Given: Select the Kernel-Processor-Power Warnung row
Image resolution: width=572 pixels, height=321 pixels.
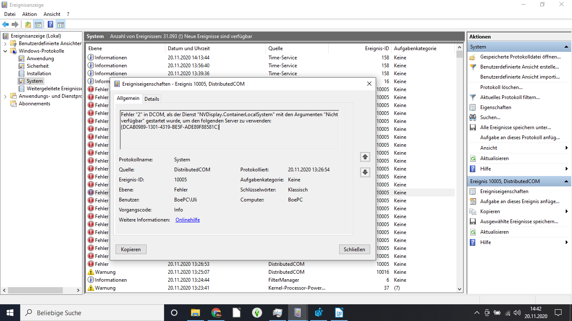Looking at the screenshot, I should coord(271,288).
